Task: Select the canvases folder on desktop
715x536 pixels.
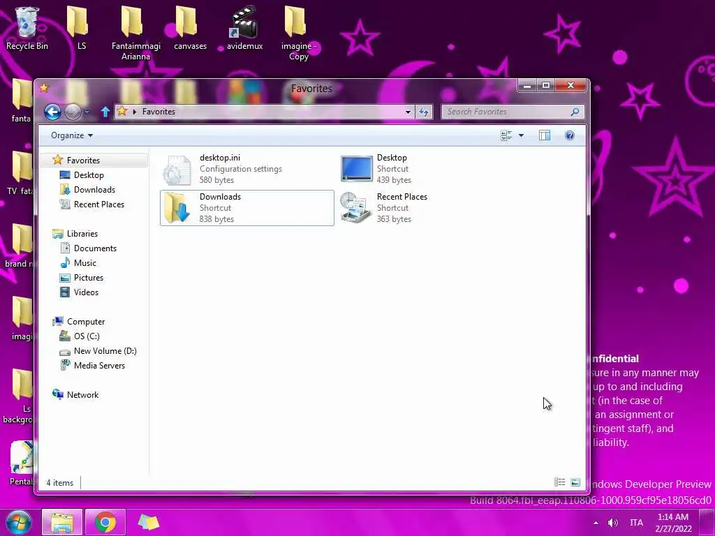Action: pos(190,29)
